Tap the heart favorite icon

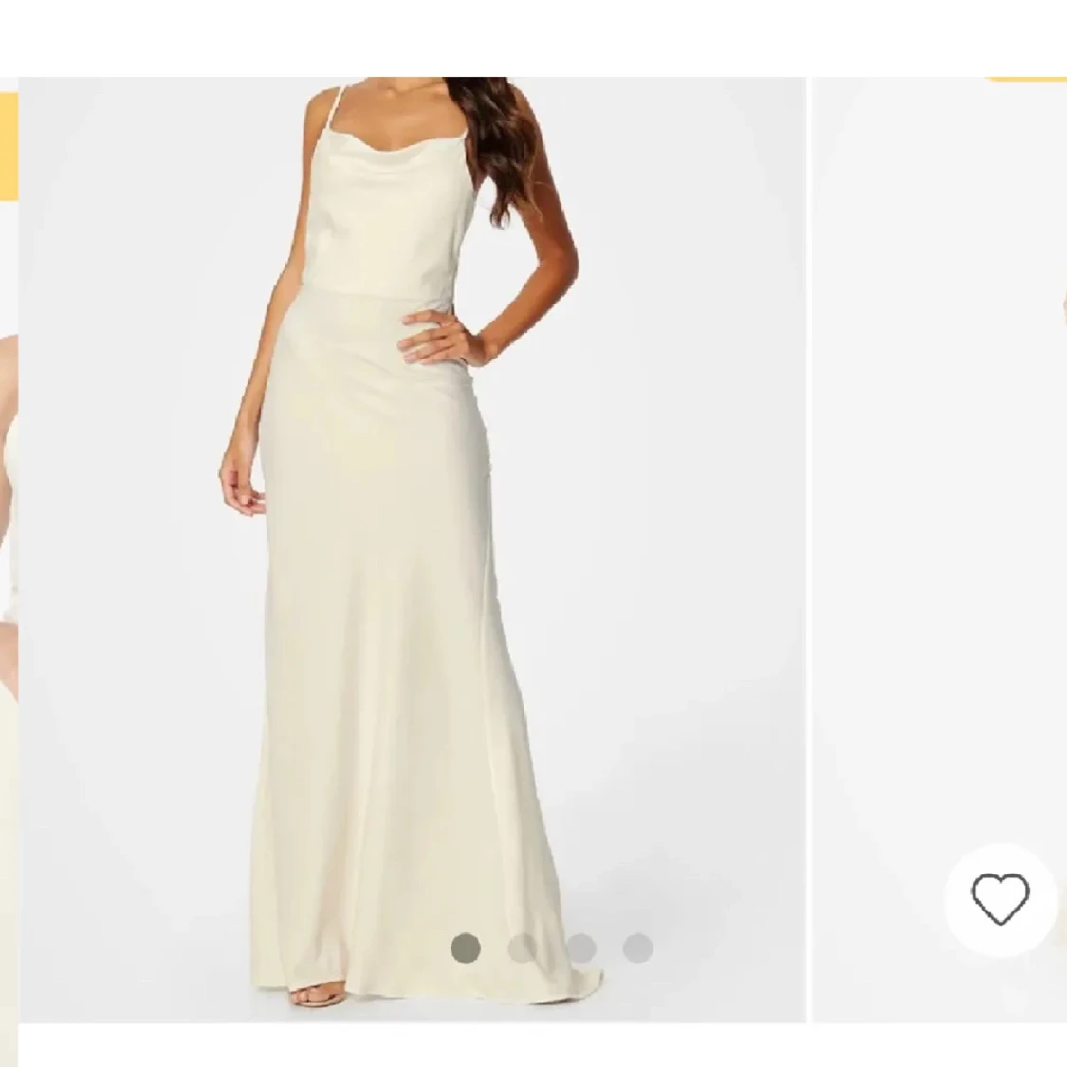click(x=1000, y=899)
